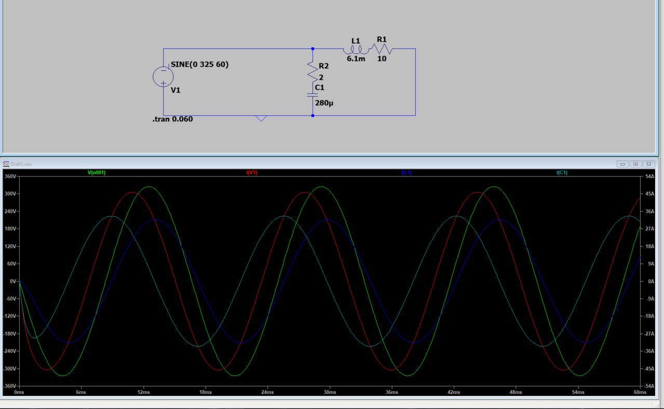Click the 60ms time axis label
The height and width of the screenshot is (409, 664).
click(x=640, y=392)
